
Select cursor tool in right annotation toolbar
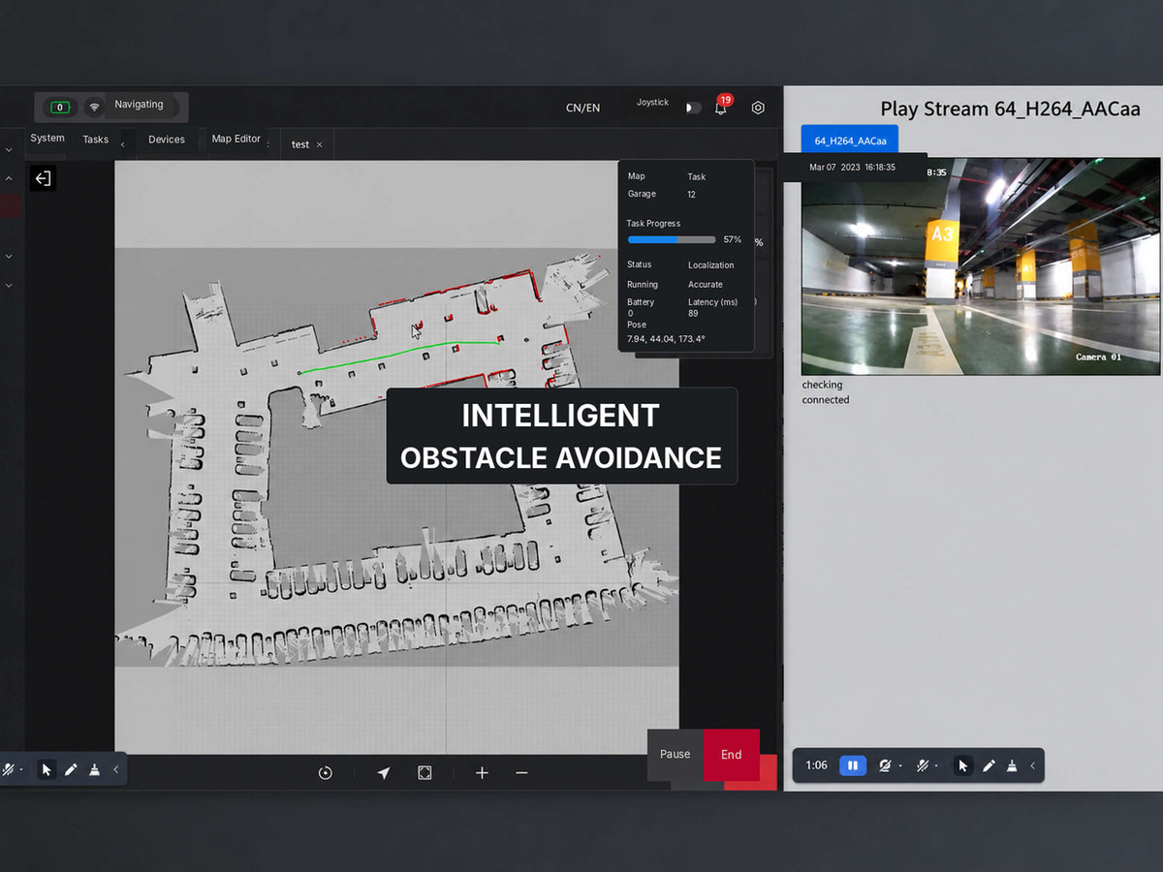(x=963, y=765)
